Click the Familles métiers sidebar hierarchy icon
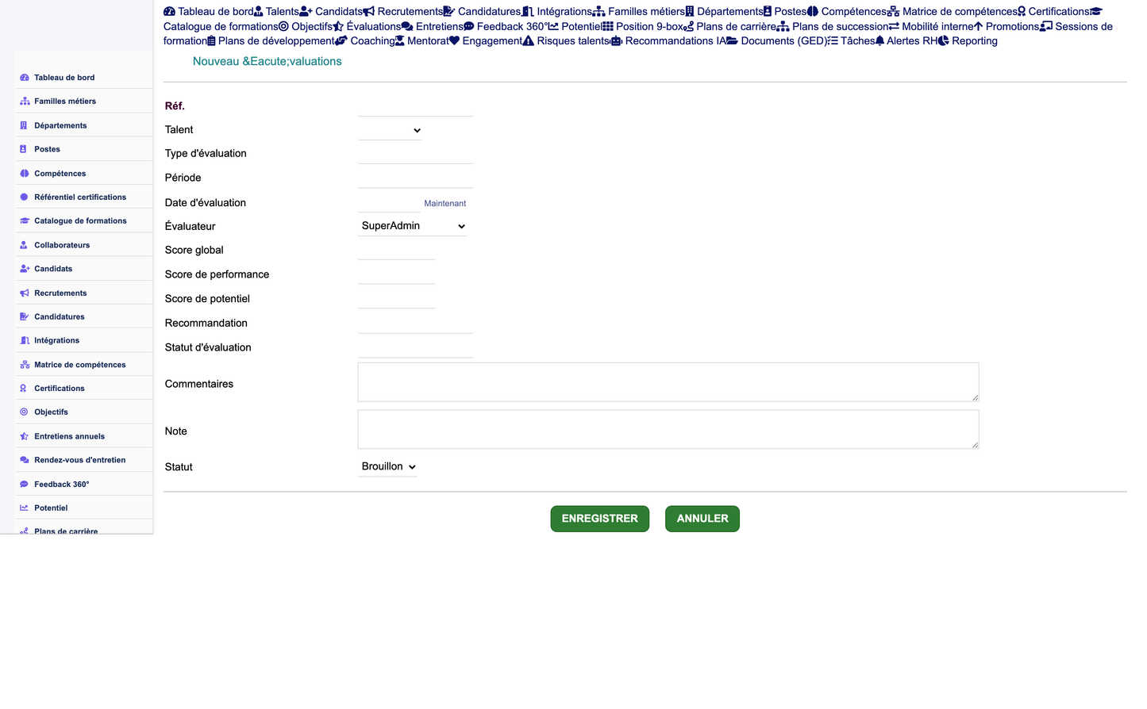Viewport: 1147px width, 709px height. [x=25, y=102]
